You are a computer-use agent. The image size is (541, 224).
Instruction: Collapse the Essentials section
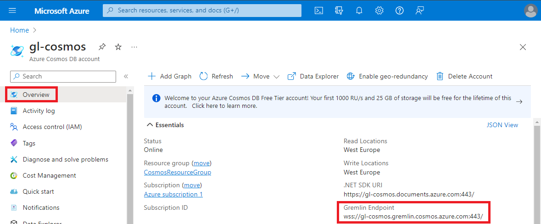(x=150, y=125)
